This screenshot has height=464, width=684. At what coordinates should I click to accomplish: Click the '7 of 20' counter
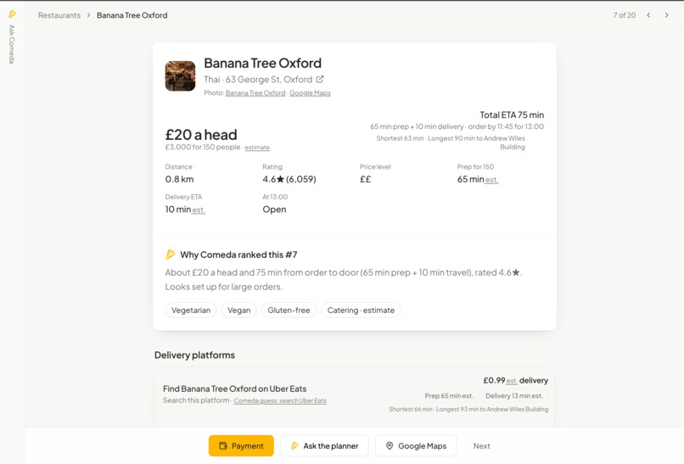coord(625,15)
